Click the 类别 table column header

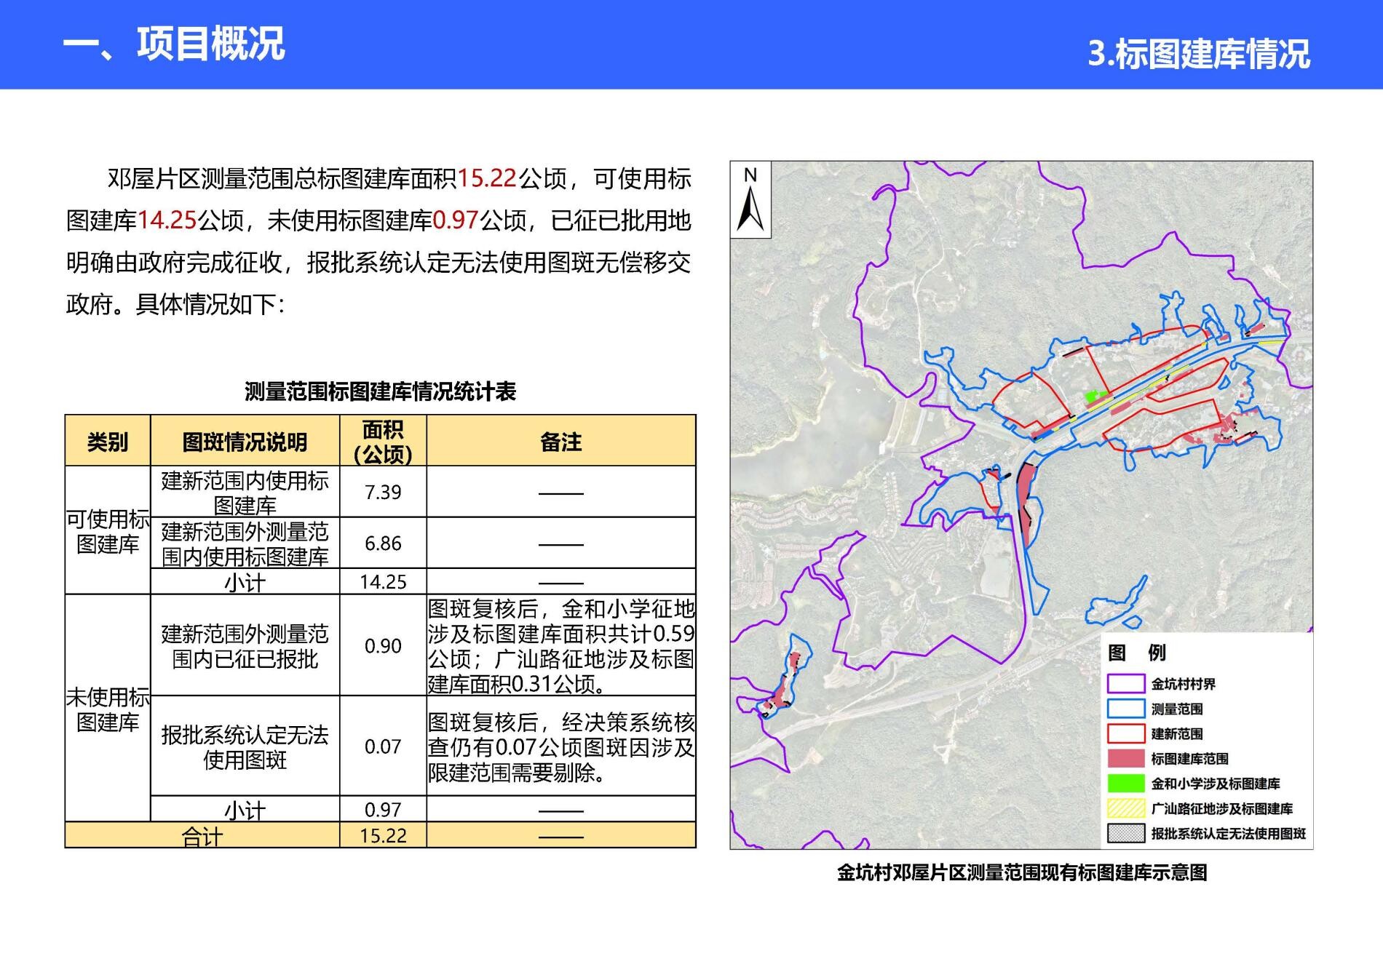coord(108,442)
